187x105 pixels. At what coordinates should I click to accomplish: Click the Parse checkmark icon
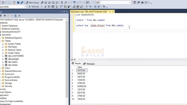coord(45,7)
